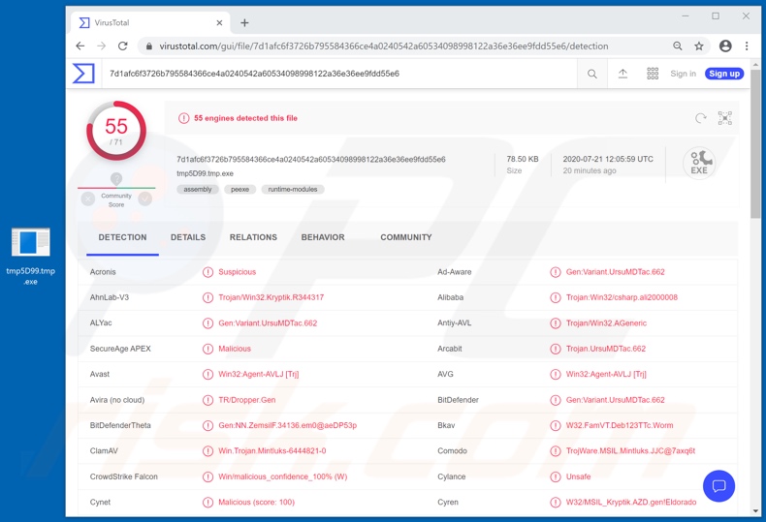Screen dimensions: 766x522
Task: Click the CrowdStrike Falcon engine name
Action: 123,476
